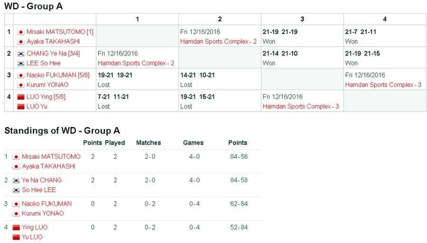Screen dimensions: 427x243
Task: Click Korea flag beside So Hee LEE in standings
Action: click(16, 190)
